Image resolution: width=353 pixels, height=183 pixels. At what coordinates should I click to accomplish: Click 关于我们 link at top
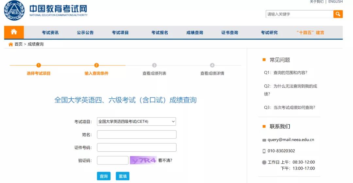(x=316, y=2)
